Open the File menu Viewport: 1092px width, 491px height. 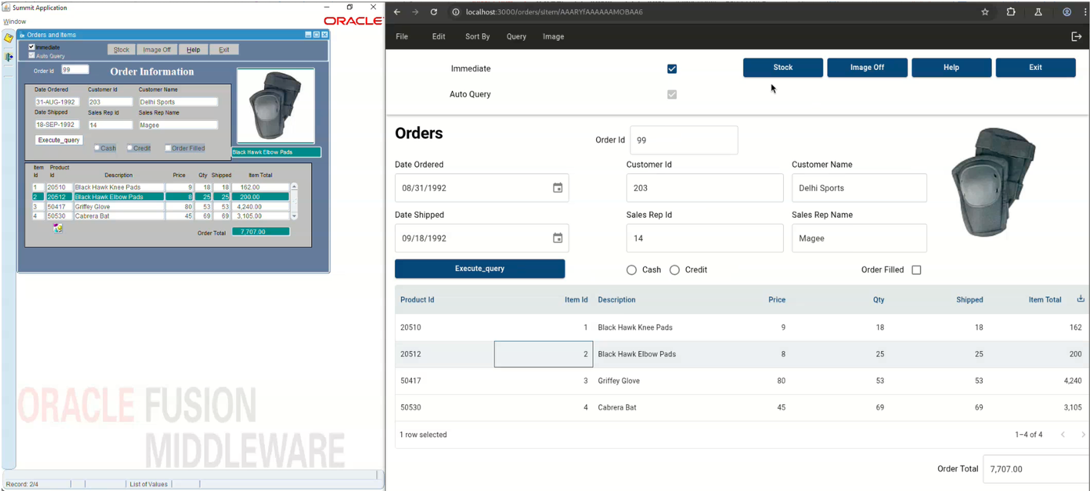click(x=402, y=37)
